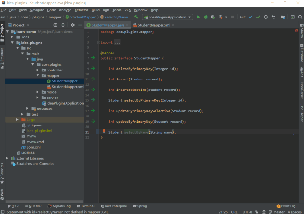Screen dimensions: 304x214
Task: Open the Terminal tool window button
Action: tap(85, 206)
